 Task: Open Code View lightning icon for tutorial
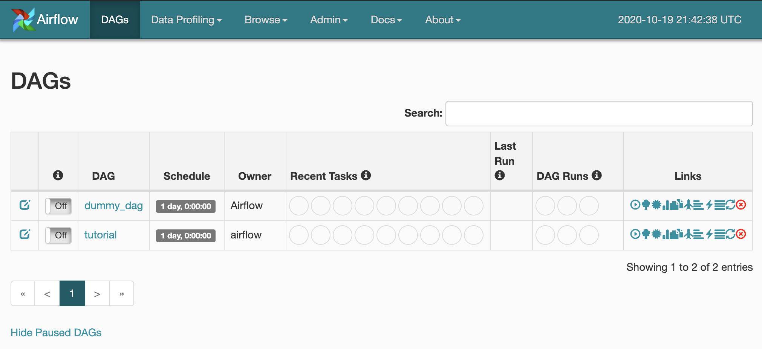tap(709, 234)
